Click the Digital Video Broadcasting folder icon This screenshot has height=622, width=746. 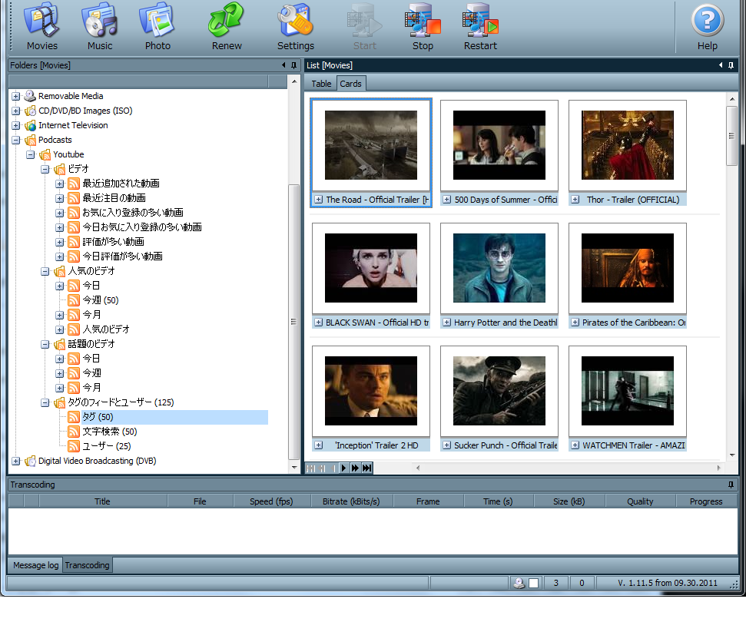pos(30,462)
